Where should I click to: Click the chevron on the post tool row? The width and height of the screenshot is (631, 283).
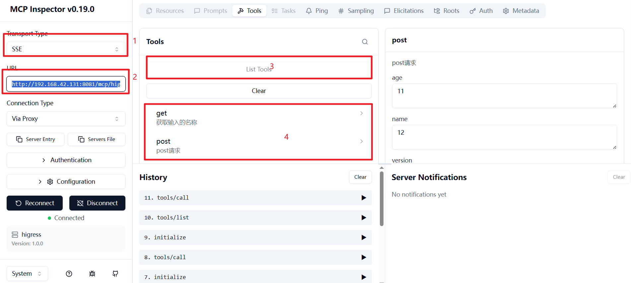362,141
